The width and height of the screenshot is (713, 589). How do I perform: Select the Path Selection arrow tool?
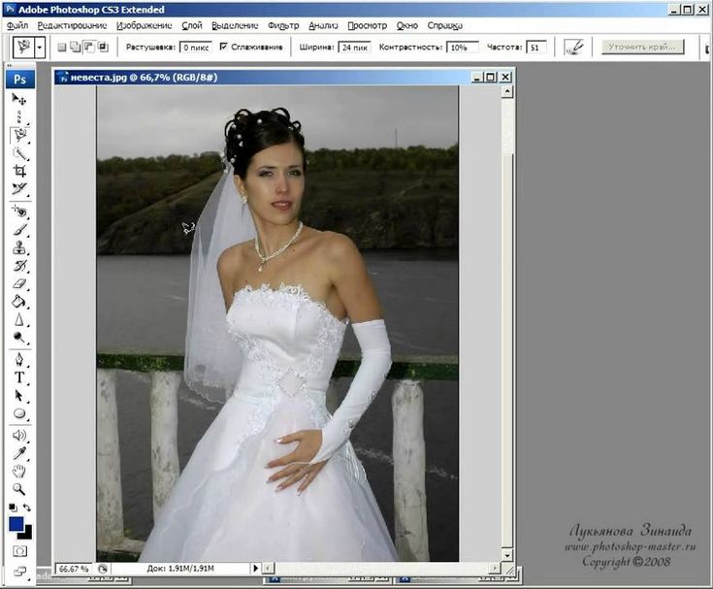coord(19,396)
